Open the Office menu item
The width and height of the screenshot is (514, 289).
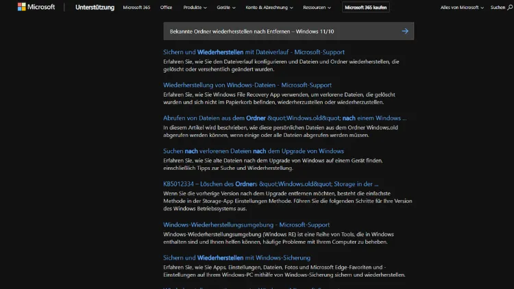(166, 8)
